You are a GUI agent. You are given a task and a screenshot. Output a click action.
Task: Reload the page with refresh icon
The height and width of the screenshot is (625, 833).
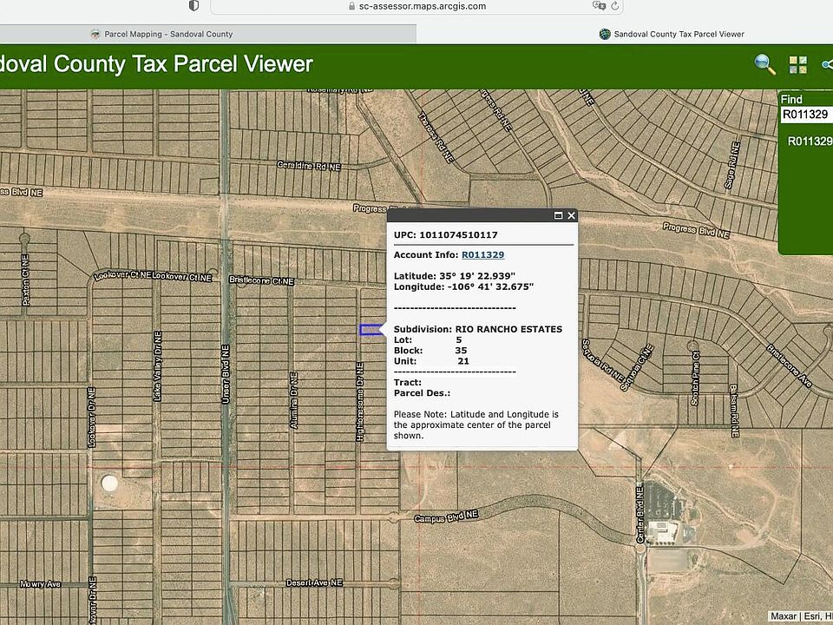(x=615, y=6)
